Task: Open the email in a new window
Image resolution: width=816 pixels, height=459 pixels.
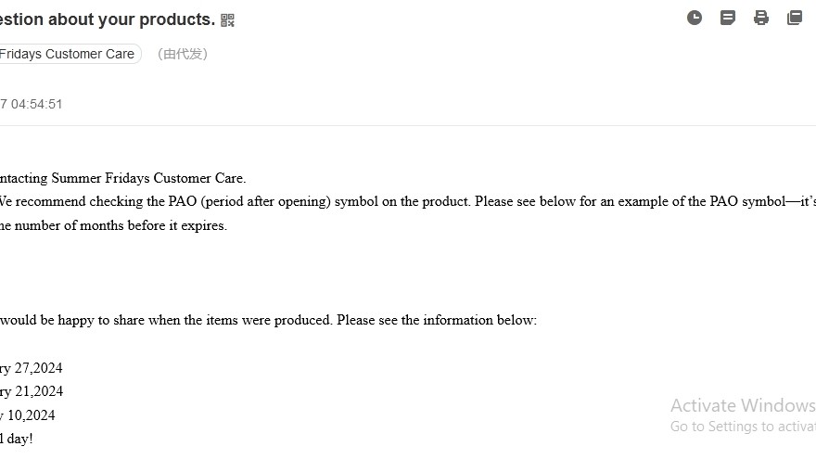Action: click(795, 18)
